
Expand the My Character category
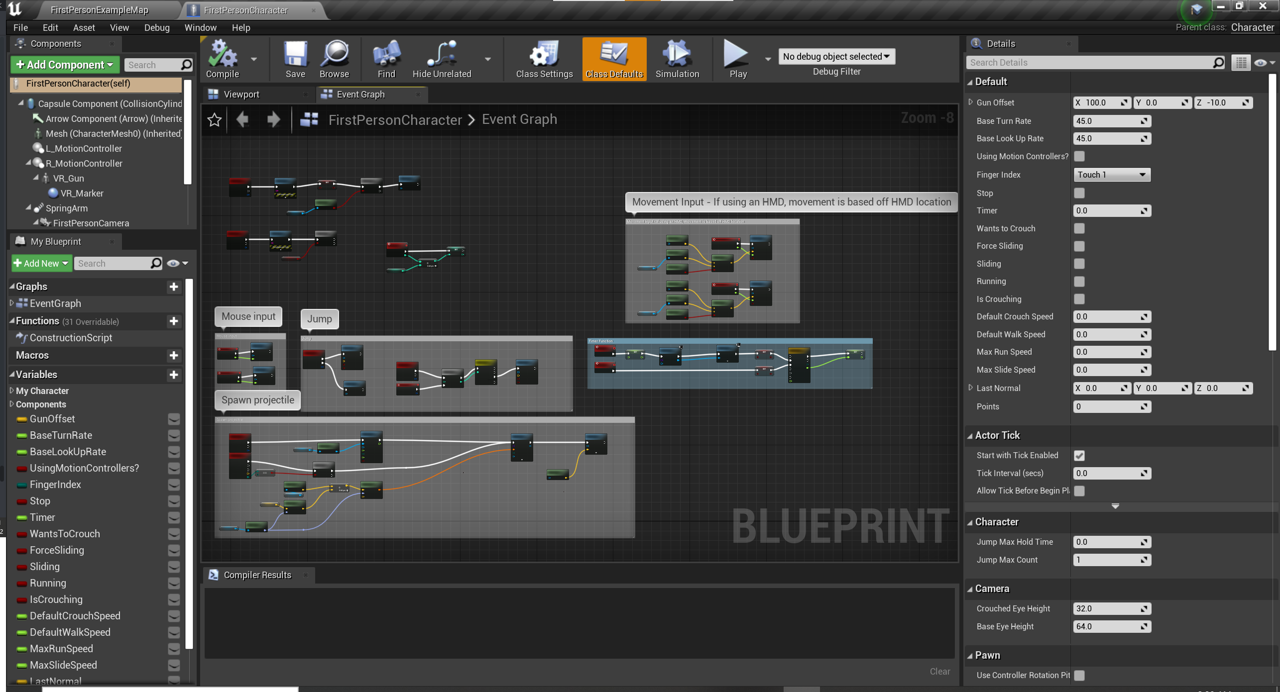click(x=12, y=391)
